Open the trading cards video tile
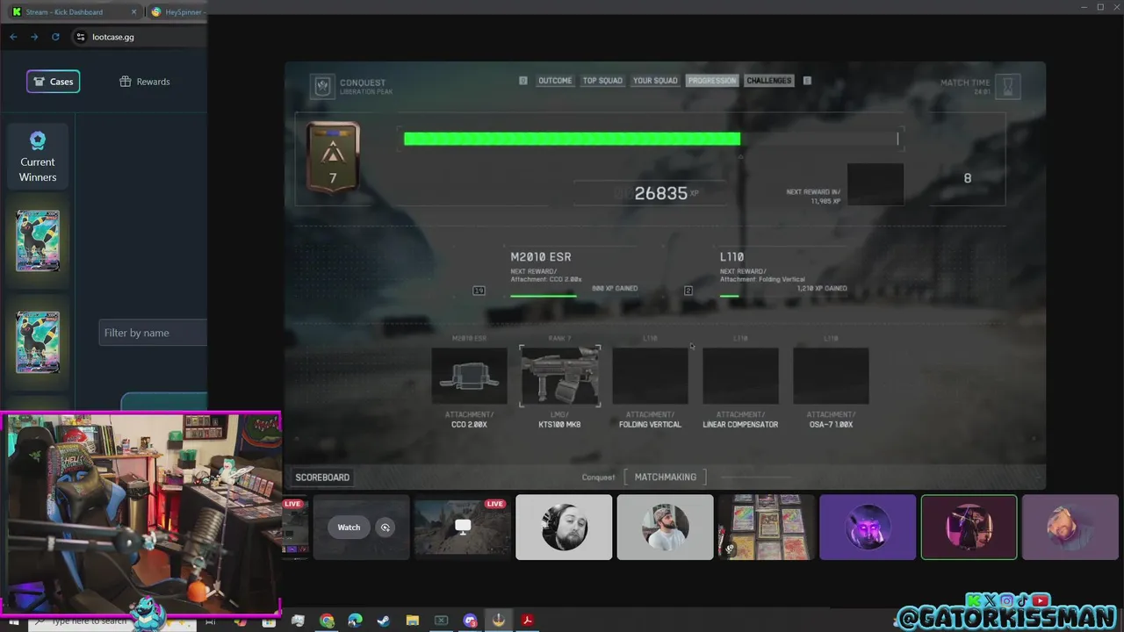The width and height of the screenshot is (1124, 632). pyautogui.click(x=766, y=528)
